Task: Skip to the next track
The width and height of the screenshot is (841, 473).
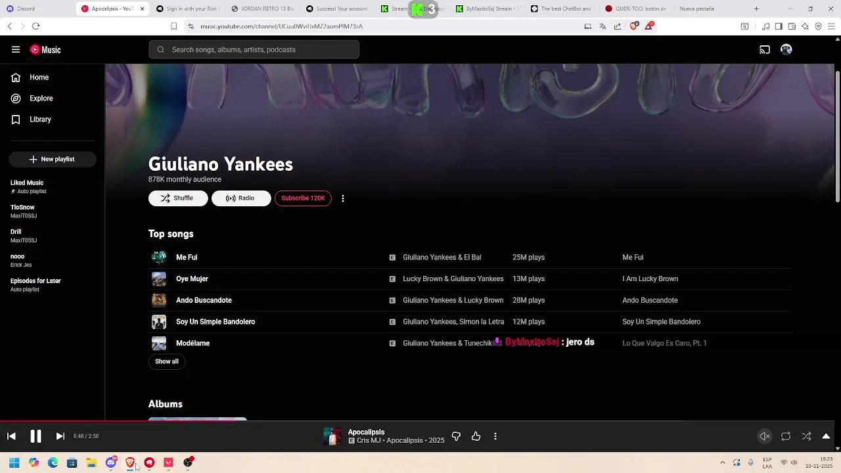Action: point(60,436)
